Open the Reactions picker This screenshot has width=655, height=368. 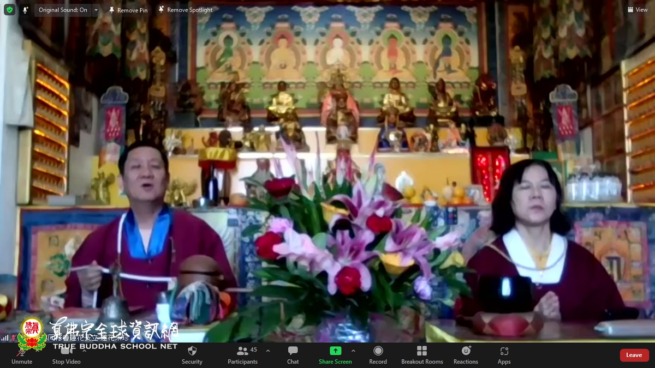pos(466,351)
